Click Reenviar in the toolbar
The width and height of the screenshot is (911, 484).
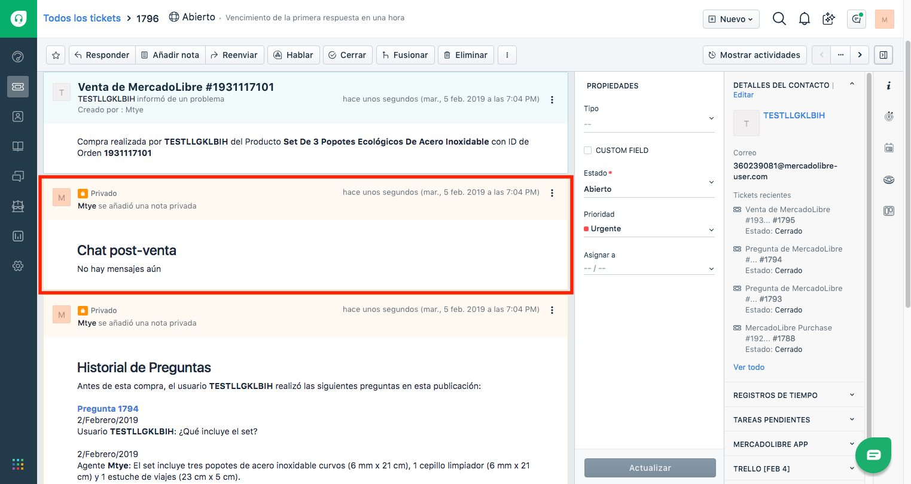[234, 55]
